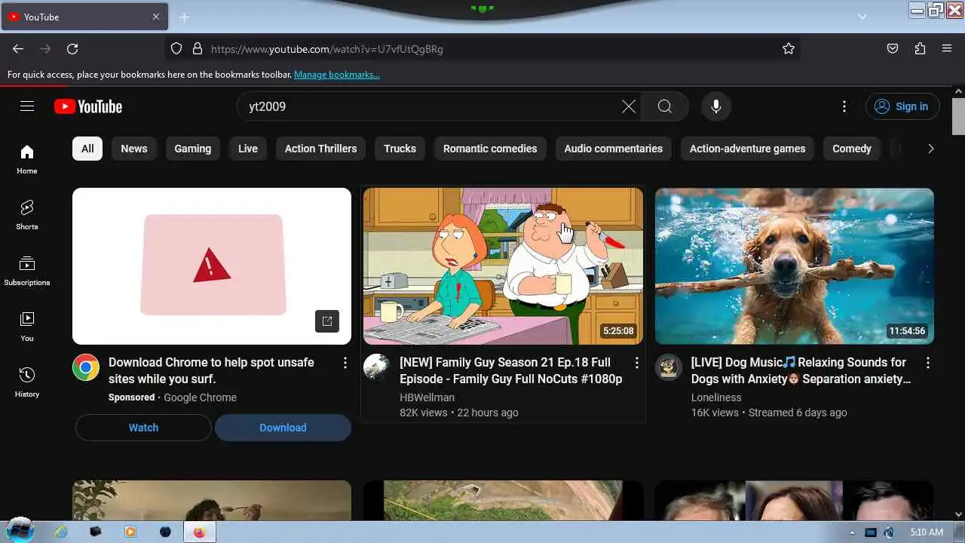Open Shorts in the sidebar
The height and width of the screenshot is (543, 965).
click(27, 215)
